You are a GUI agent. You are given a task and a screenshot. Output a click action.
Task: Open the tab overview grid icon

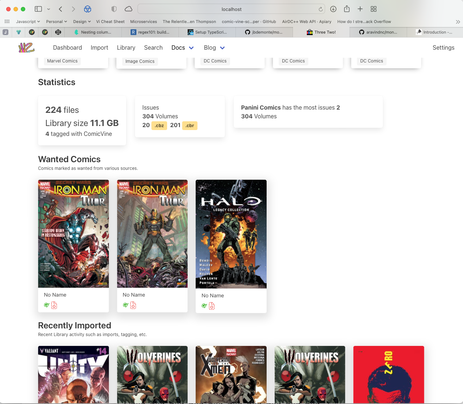click(x=373, y=9)
